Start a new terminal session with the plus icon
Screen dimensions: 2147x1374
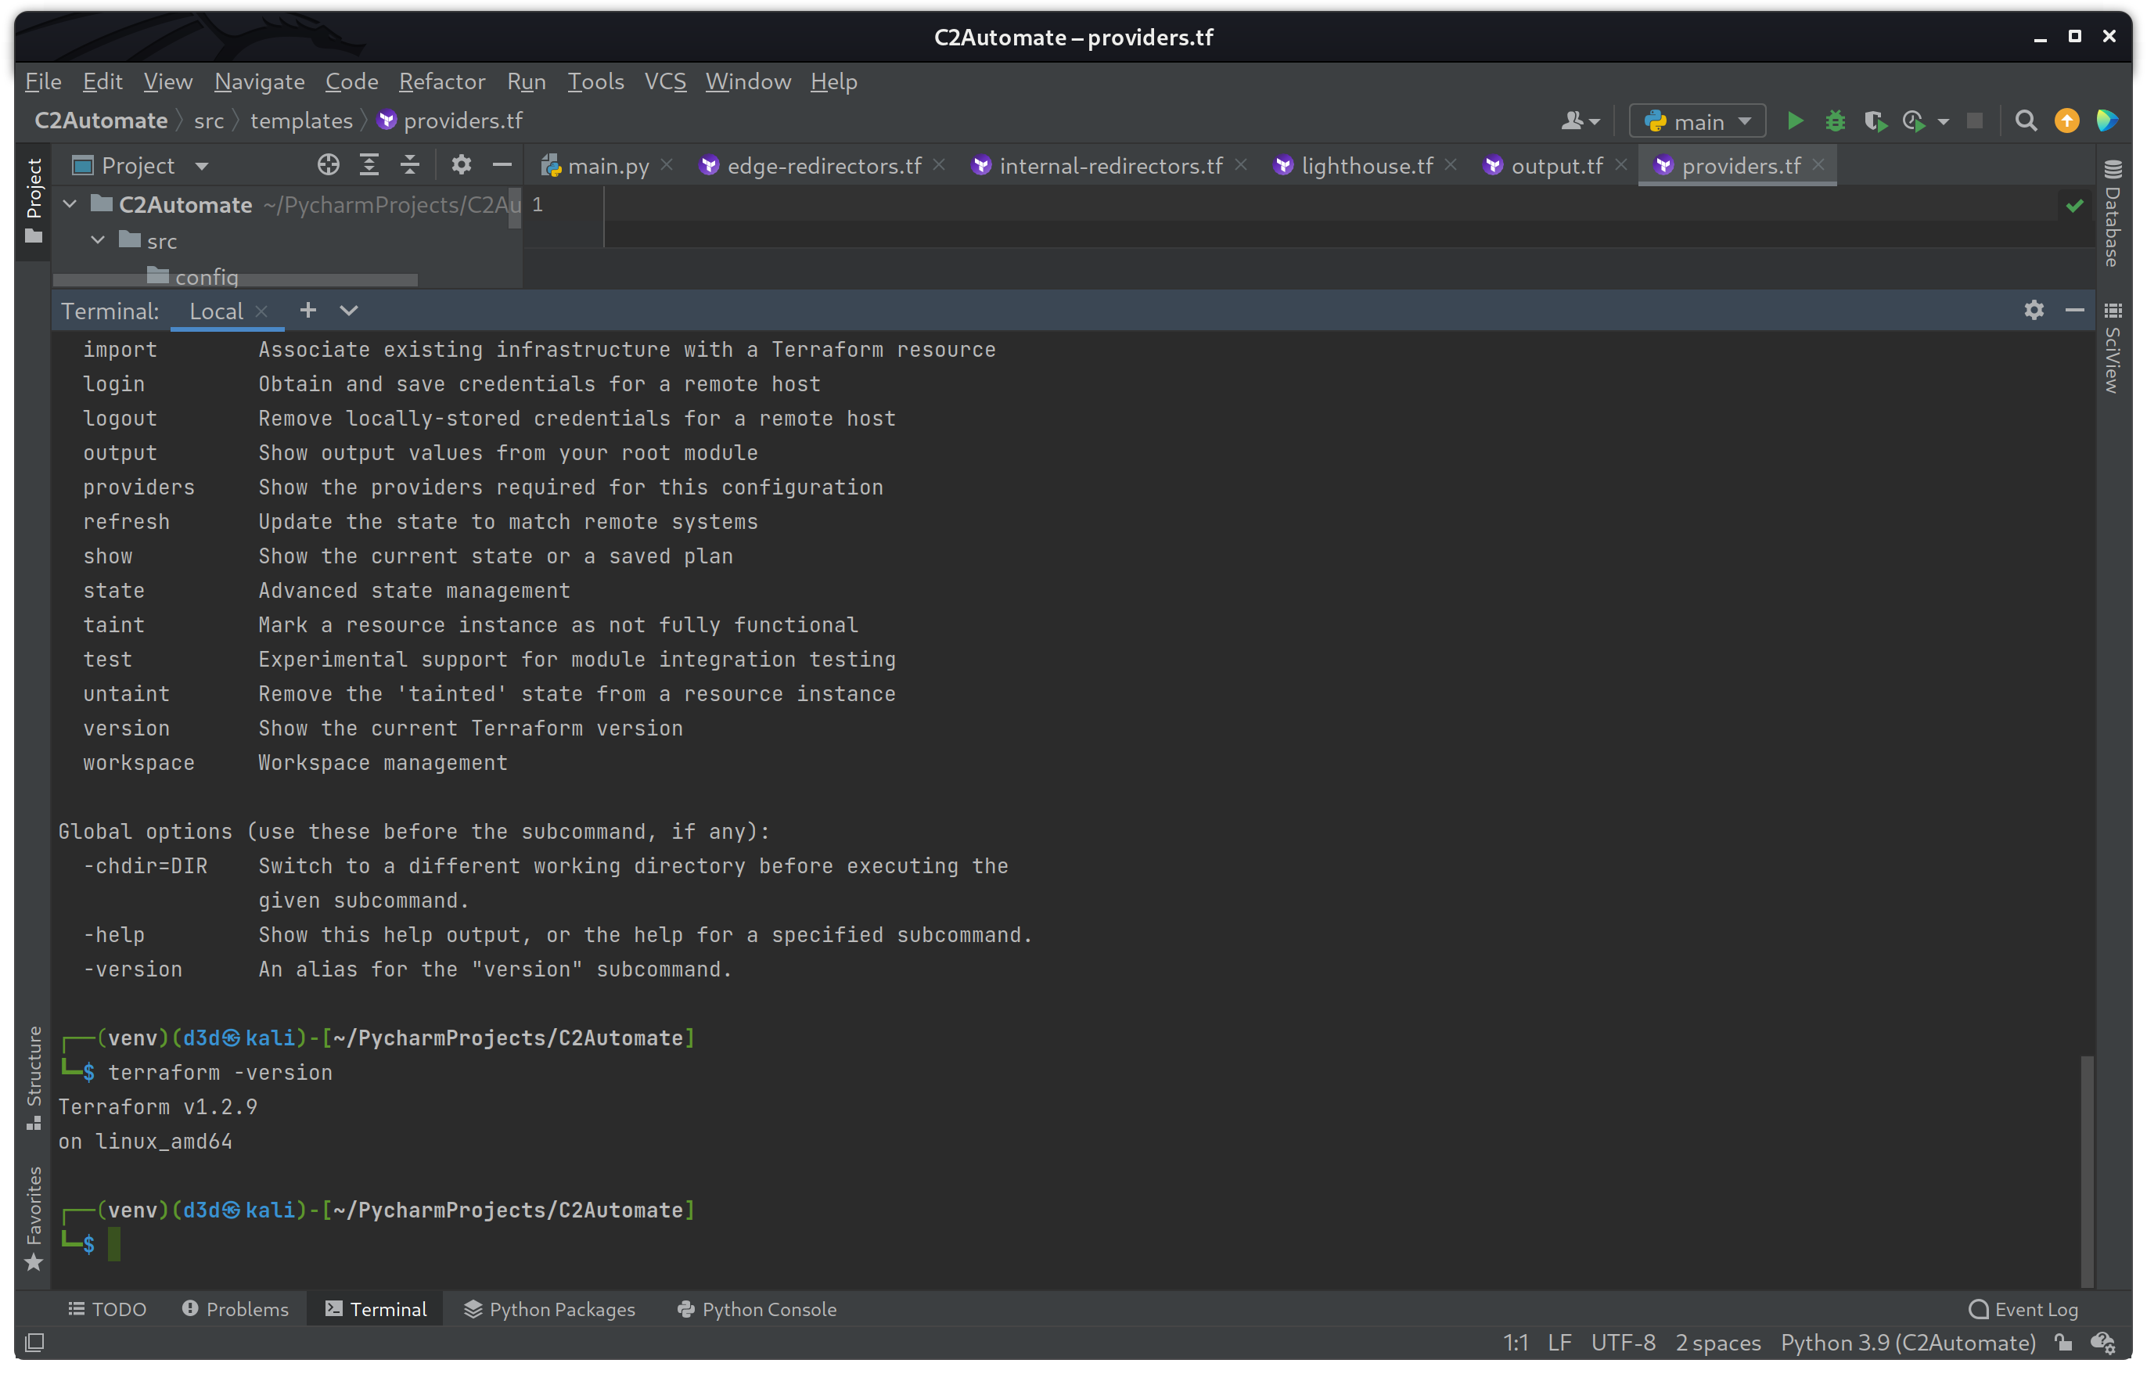coord(307,310)
